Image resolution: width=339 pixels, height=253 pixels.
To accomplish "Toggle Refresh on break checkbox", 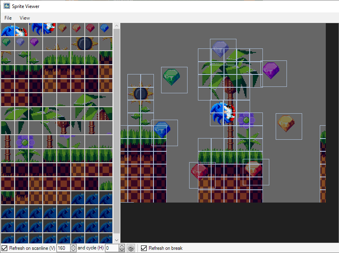I will pyautogui.click(x=144, y=248).
